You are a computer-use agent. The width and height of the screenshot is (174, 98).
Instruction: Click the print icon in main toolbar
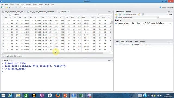[x=20, y=7]
